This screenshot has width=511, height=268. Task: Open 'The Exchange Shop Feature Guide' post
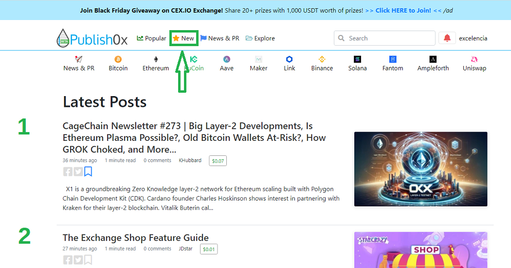(136, 238)
